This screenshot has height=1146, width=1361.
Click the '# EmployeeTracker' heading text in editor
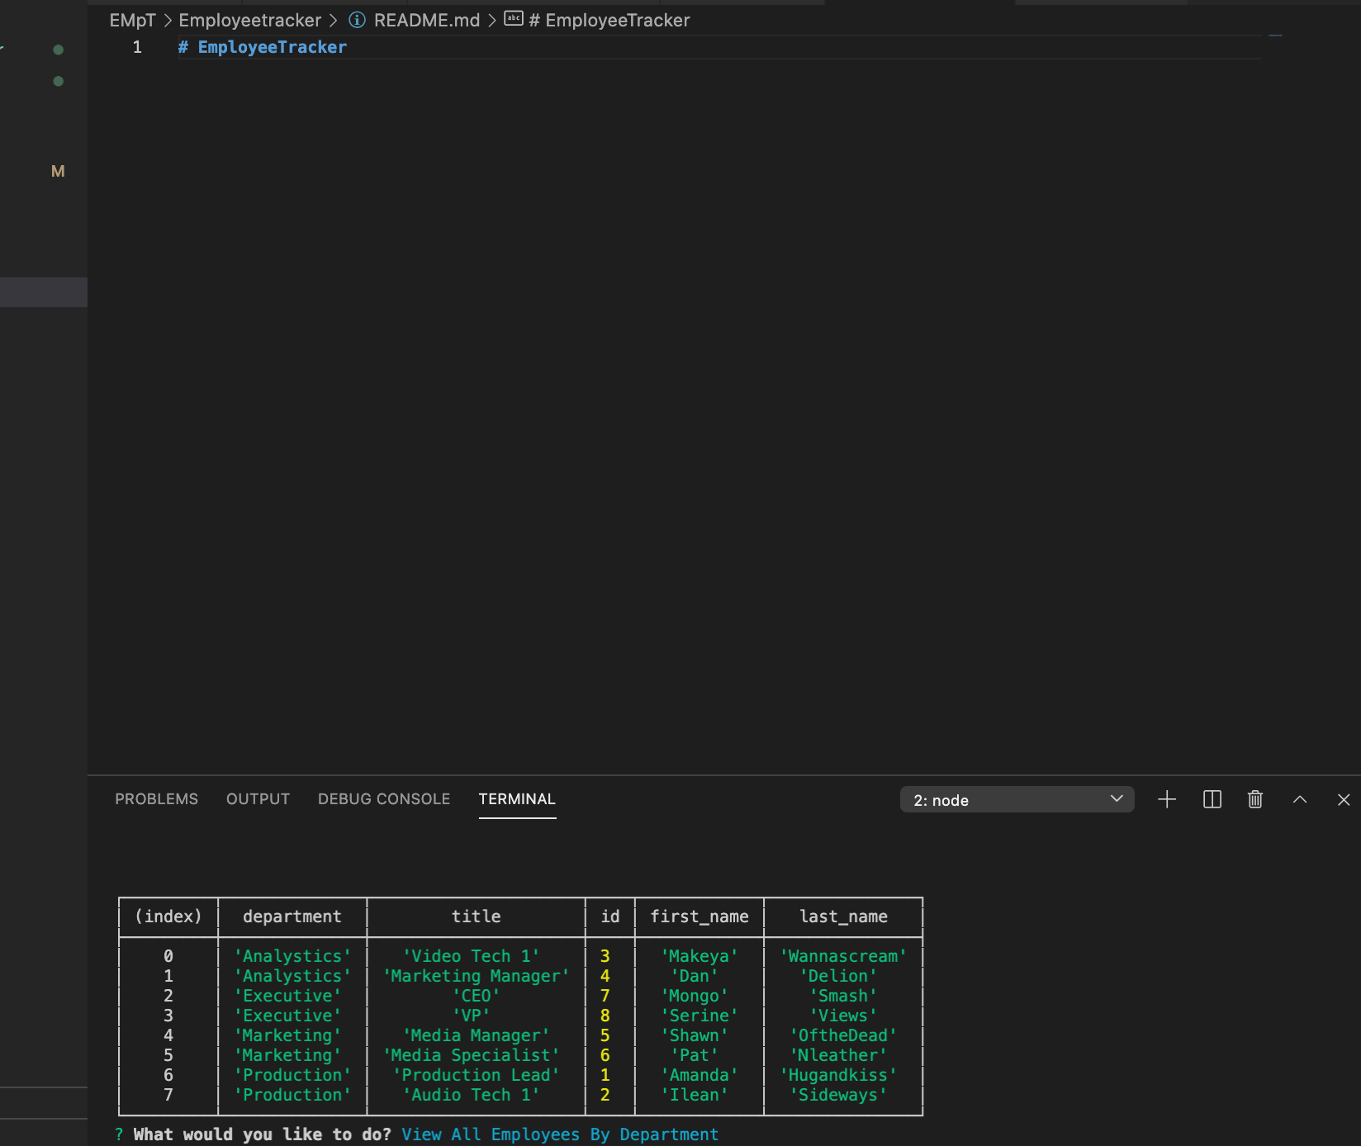coord(263,47)
